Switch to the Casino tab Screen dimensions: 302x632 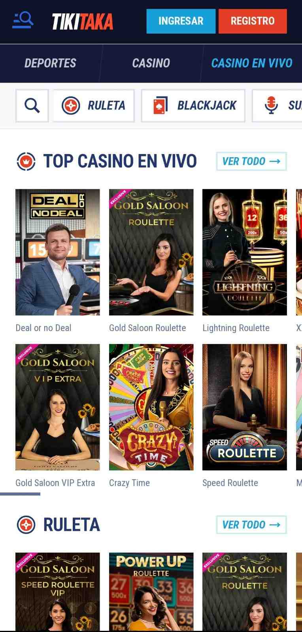click(151, 63)
